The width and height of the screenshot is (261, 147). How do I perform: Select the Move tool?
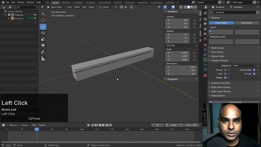(x=43, y=27)
